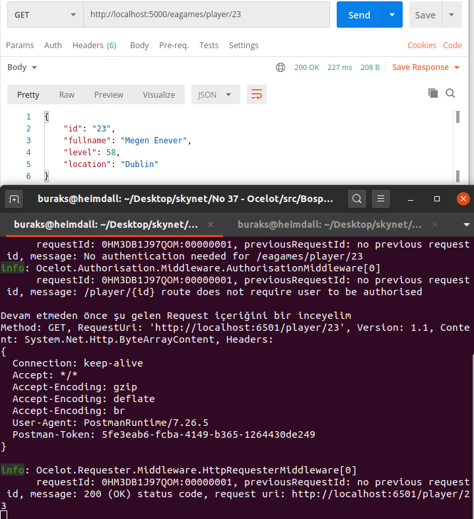This screenshot has height=519, width=474.
Task: Open the Headers (6) tab
Action: point(94,46)
